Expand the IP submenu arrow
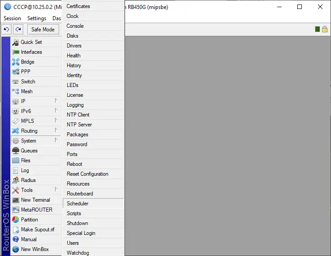The width and height of the screenshot is (331, 256). pyautogui.click(x=56, y=101)
